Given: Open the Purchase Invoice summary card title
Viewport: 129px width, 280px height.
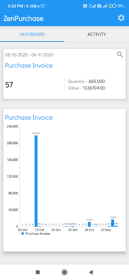Looking at the screenshot, I should [29, 65].
